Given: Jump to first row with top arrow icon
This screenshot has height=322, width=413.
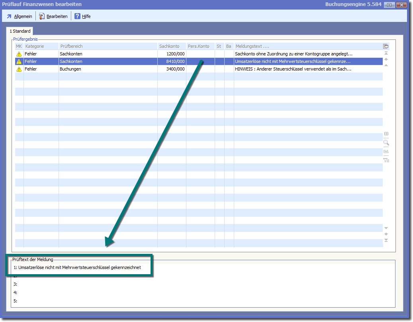Looking at the screenshot, I should pos(386,53).
